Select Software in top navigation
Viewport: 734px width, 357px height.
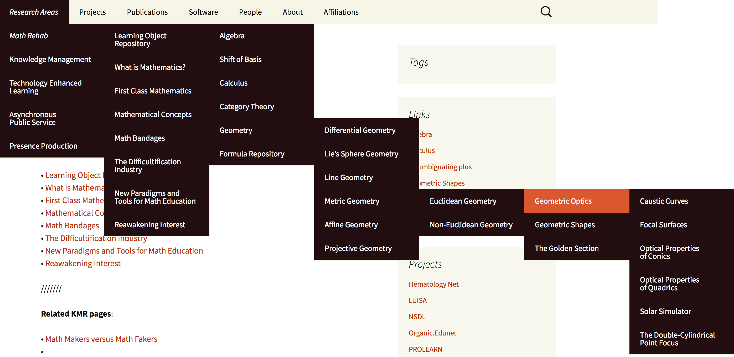(203, 12)
